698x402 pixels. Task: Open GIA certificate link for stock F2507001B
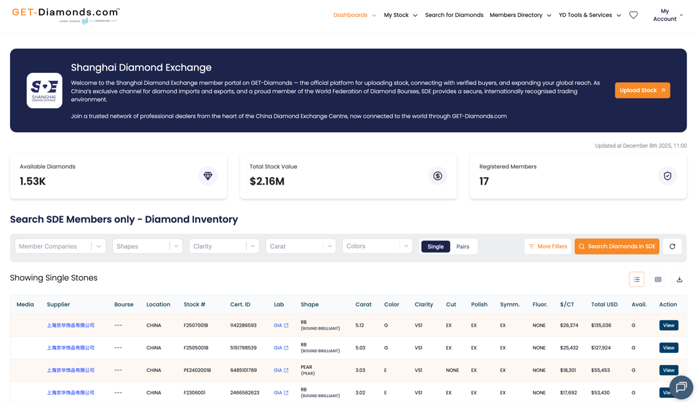pyautogui.click(x=281, y=325)
